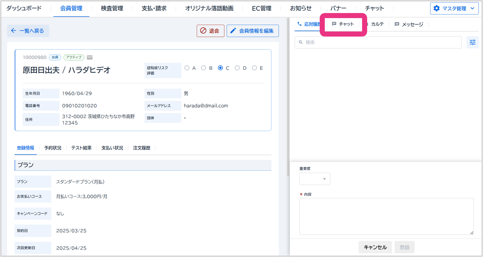Viewport: 483px width, 257px height.
Task: Click the prohibition icon in 退会 button
Action: point(203,31)
